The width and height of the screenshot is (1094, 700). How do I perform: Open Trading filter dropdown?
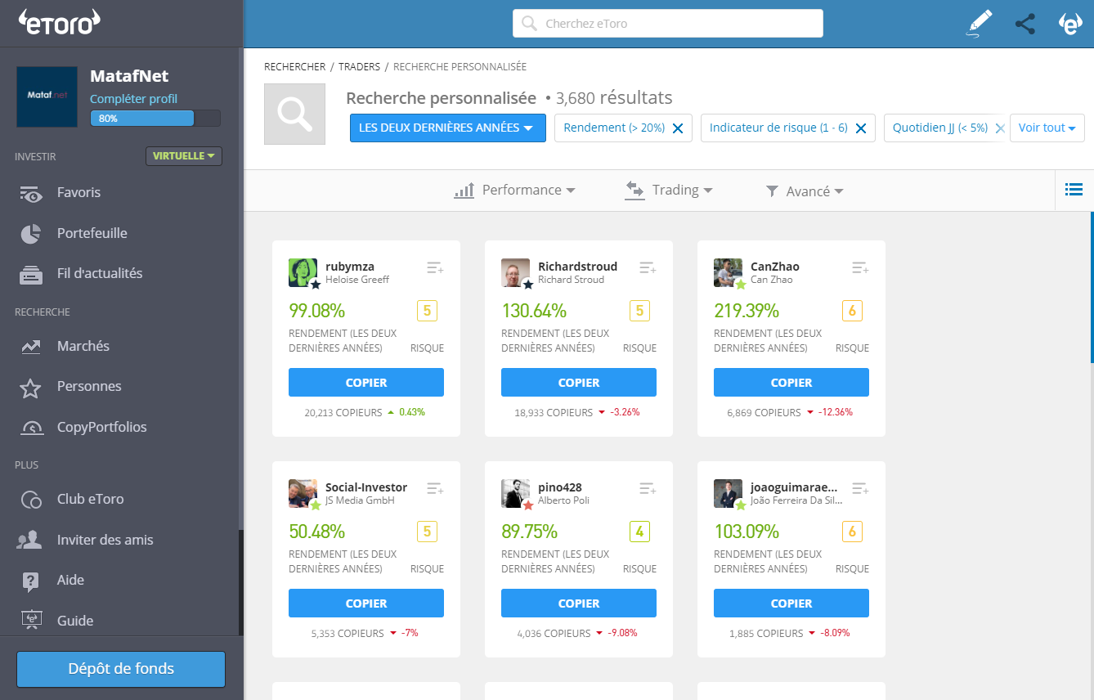point(669,190)
